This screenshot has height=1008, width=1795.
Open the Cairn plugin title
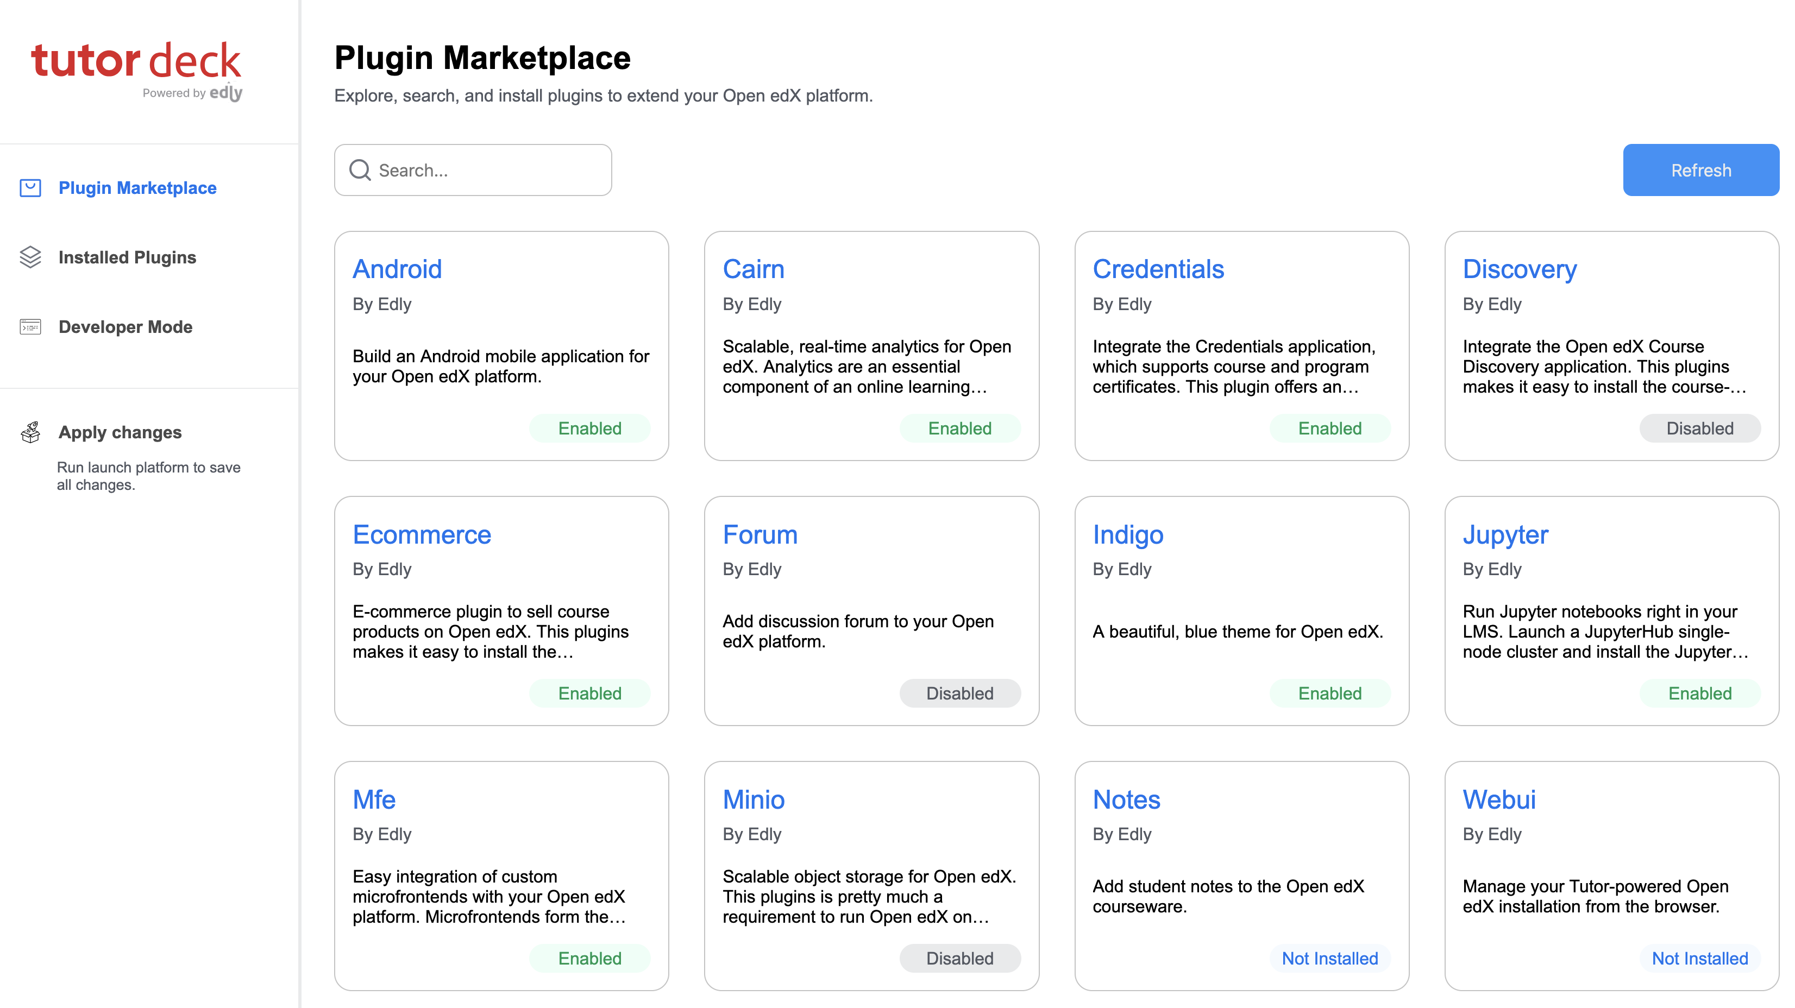click(x=753, y=269)
